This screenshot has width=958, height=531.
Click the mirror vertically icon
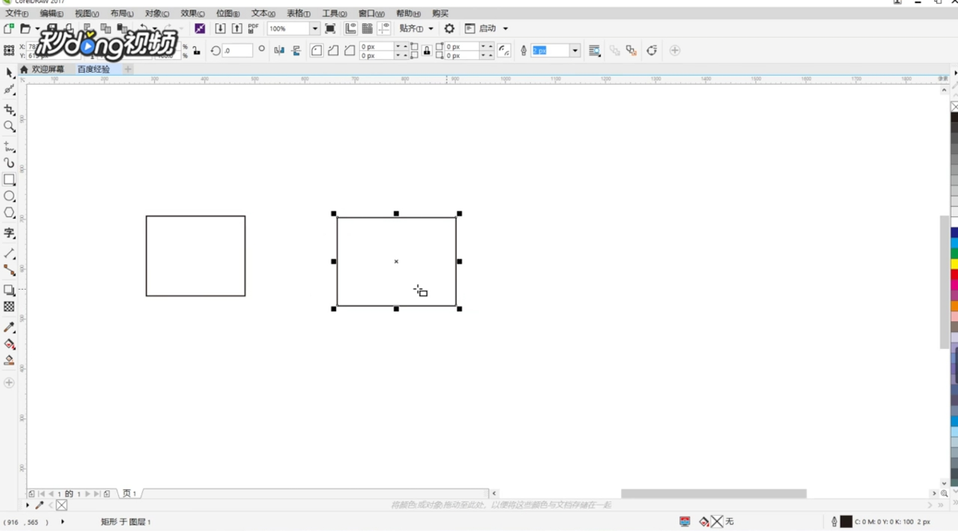pos(296,50)
